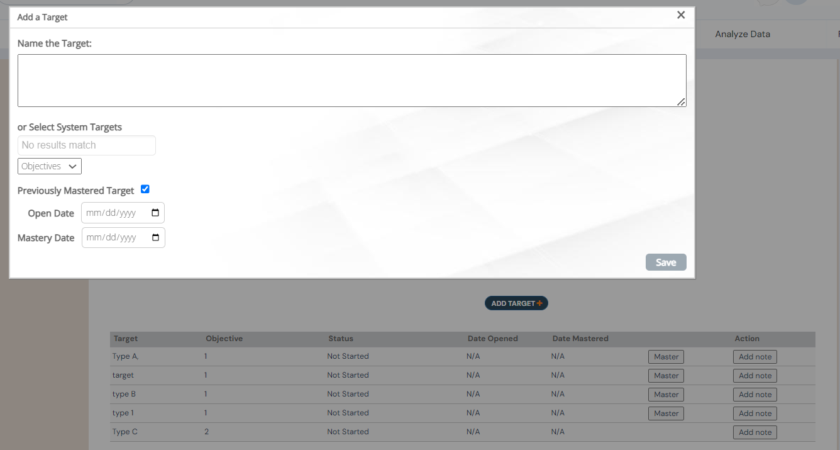
Task: Open the Mastery Date calendar picker icon
Action: coord(155,238)
